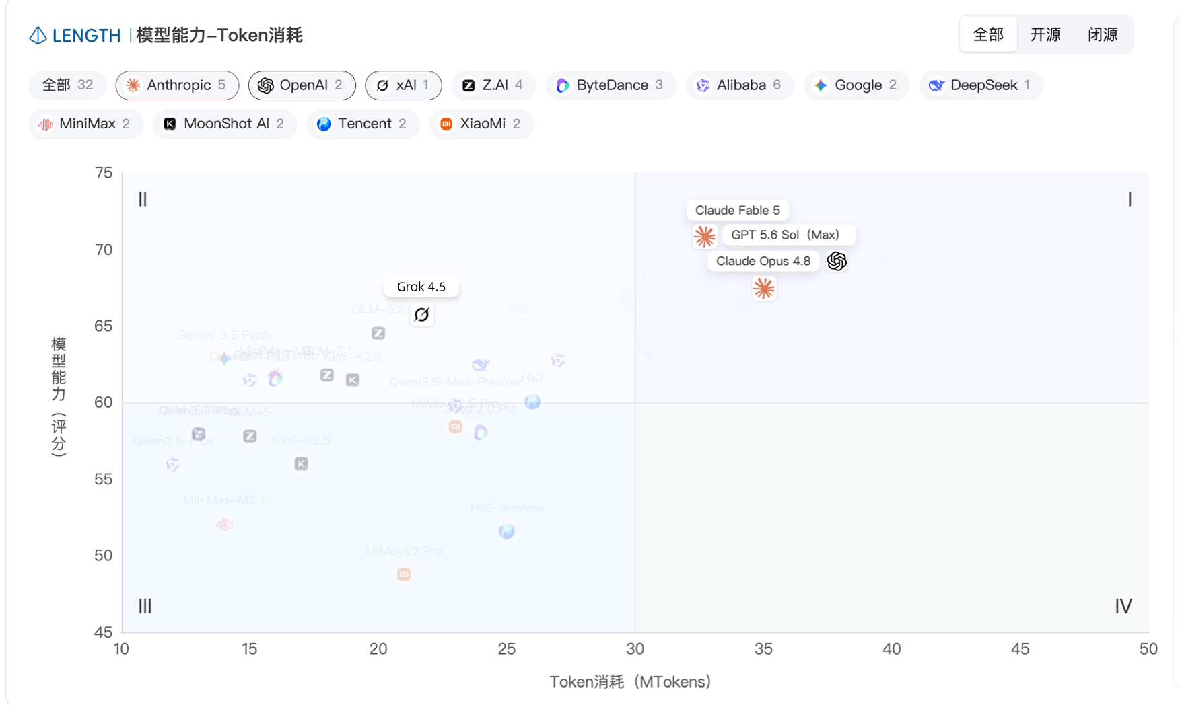This screenshot has height=705, width=1180.
Task: Toggle the 全部 32 vendor filter chip
Action: tap(67, 85)
